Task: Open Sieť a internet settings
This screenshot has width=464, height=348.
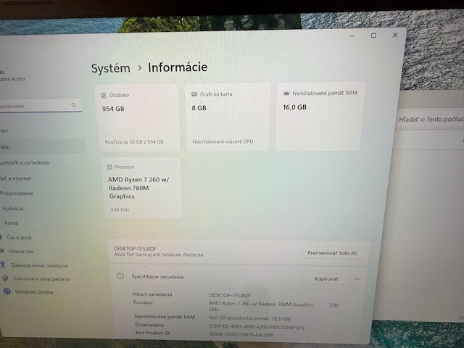Action: point(16,178)
